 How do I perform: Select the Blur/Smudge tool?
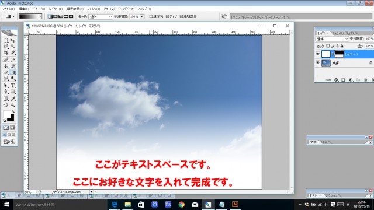coord(6,78)
